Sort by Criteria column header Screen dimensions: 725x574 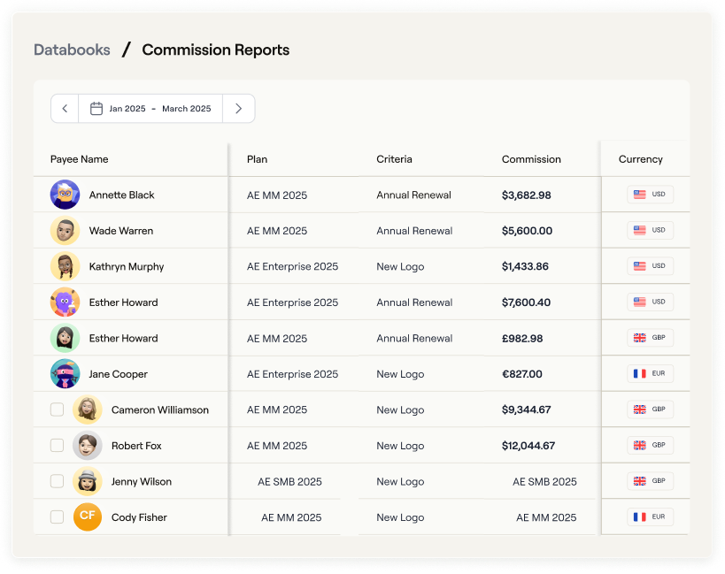click(x=394, y=159)
